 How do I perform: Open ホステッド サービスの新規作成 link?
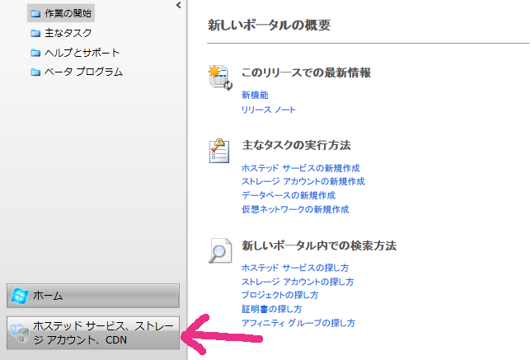click(x=301, y=168)
